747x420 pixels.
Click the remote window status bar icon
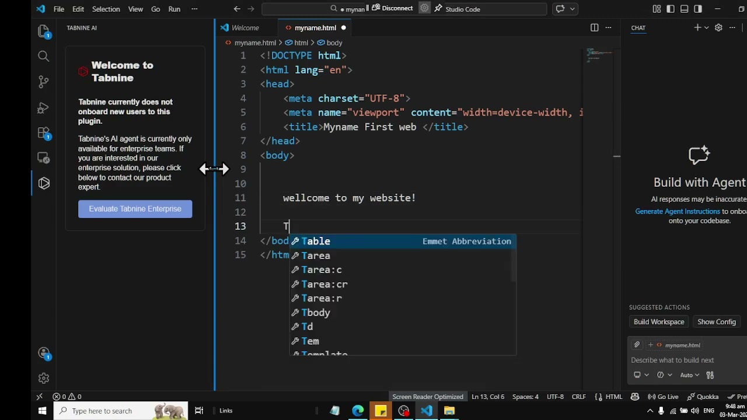(40, 397)
